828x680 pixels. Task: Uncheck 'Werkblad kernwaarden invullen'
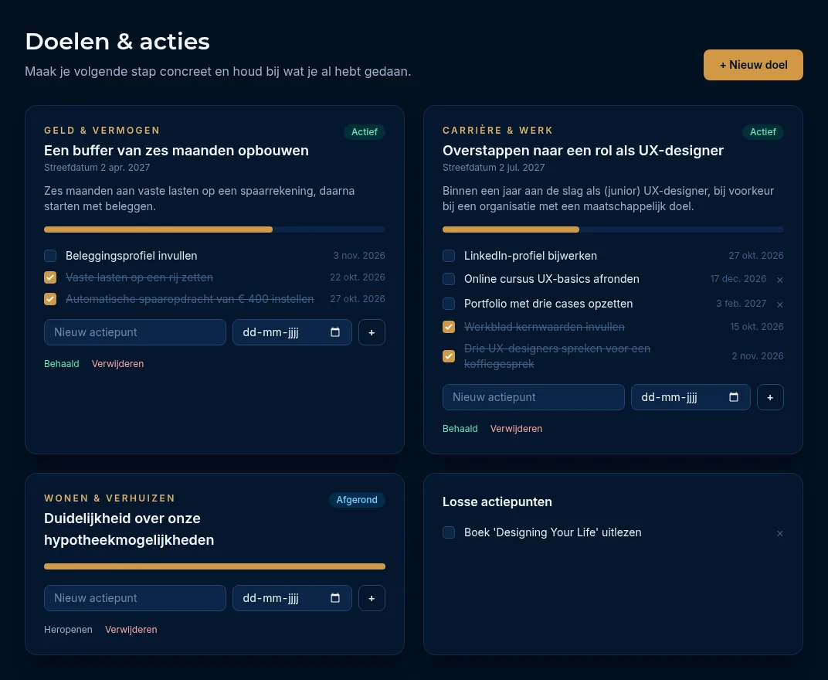pos(449,327)
